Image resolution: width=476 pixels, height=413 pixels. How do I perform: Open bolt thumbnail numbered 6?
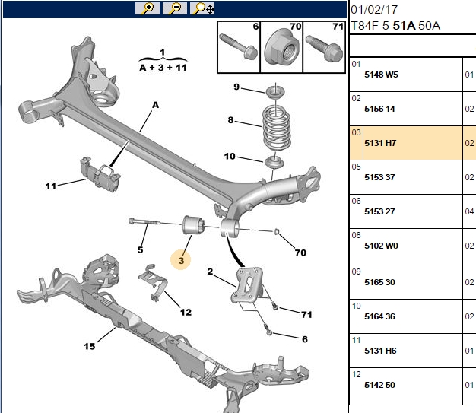tap(239, 47)
